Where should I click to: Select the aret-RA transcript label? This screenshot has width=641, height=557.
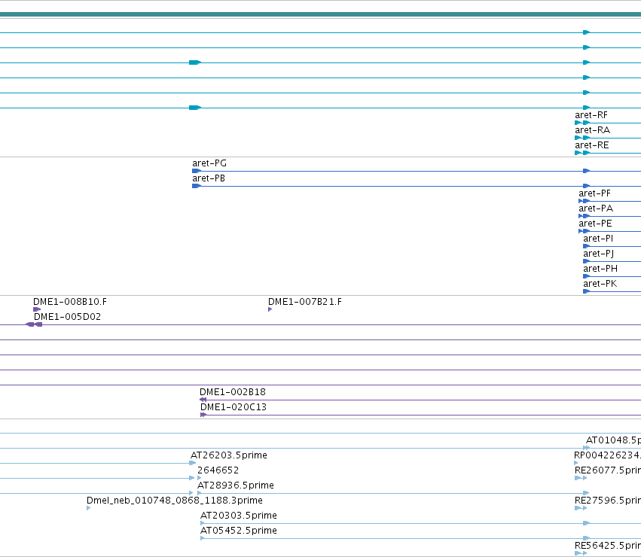pyautogui.click(x=592, y=130)
